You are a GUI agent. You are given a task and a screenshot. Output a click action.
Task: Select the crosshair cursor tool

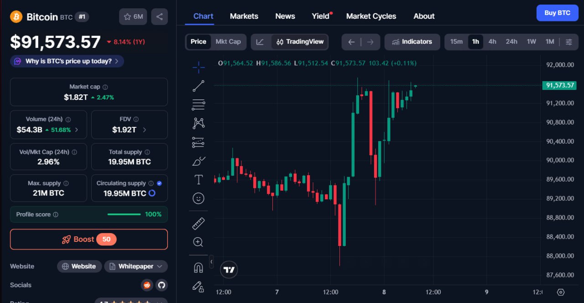[198, 68]
